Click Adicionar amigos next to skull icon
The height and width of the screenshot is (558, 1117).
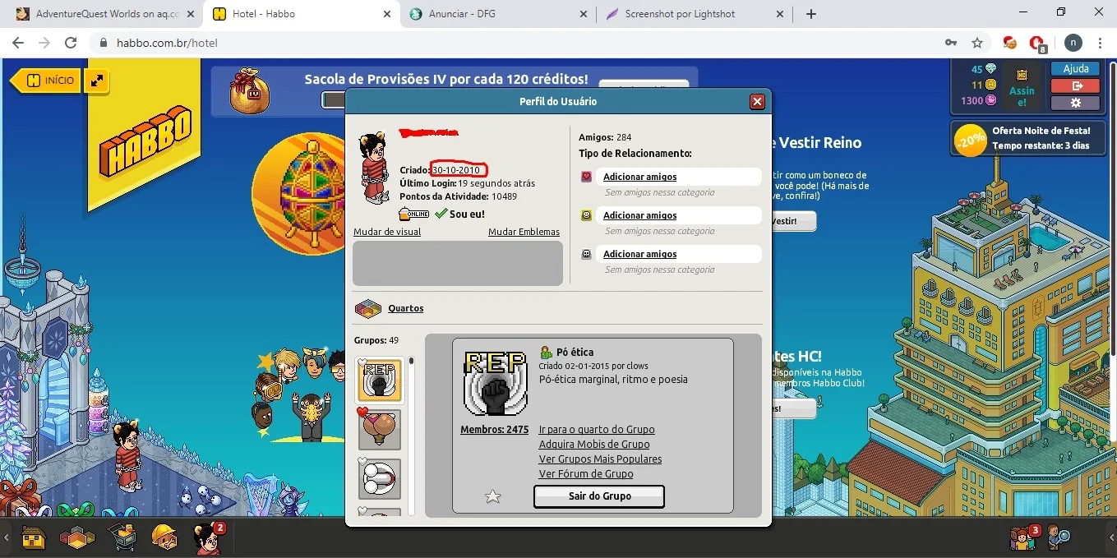click(x=640, y=254)
